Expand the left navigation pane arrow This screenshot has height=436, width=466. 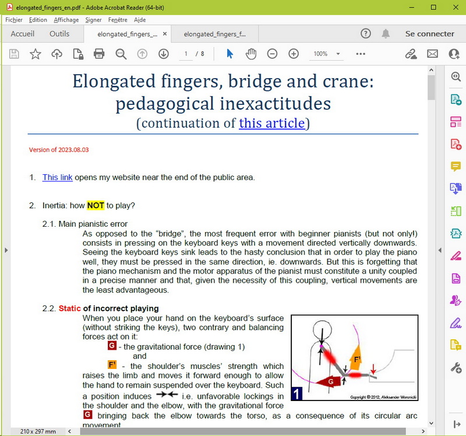pos(6,250)
